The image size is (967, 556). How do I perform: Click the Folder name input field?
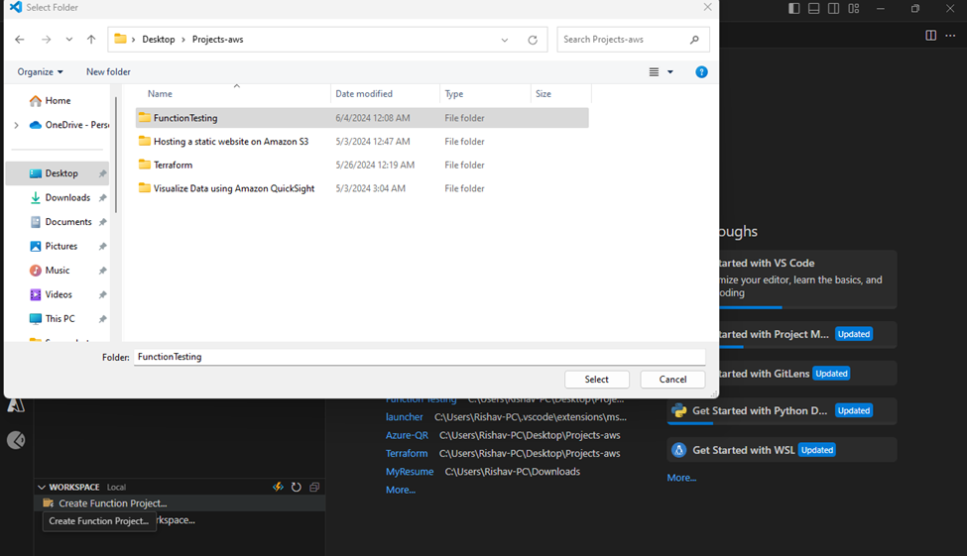click(420, 357)
